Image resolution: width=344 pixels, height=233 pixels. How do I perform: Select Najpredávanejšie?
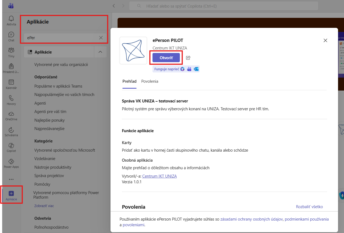(49, 129)
